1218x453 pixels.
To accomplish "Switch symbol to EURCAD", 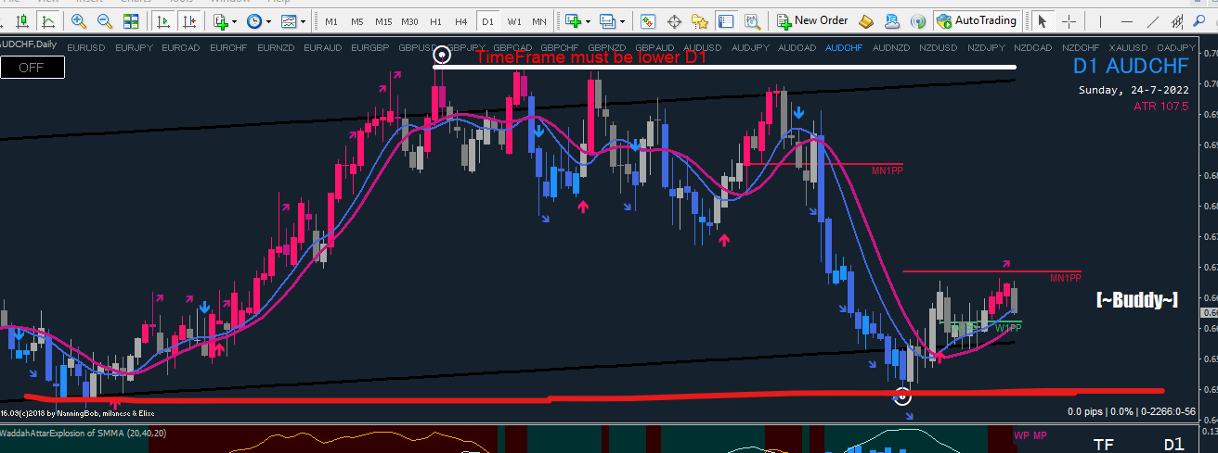I will tap(180, 46).
